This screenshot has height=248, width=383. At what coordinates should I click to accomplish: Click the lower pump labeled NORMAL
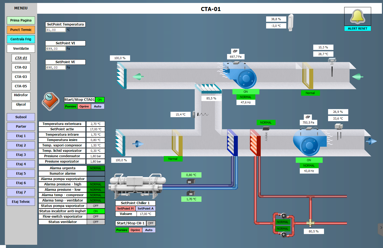(x=284, y=235)
